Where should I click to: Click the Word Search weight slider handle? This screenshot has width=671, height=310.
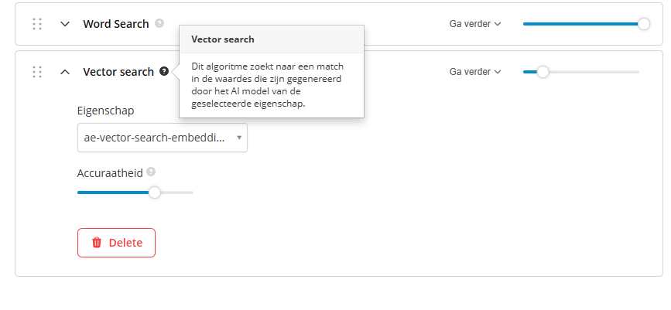tap(644, 24)
